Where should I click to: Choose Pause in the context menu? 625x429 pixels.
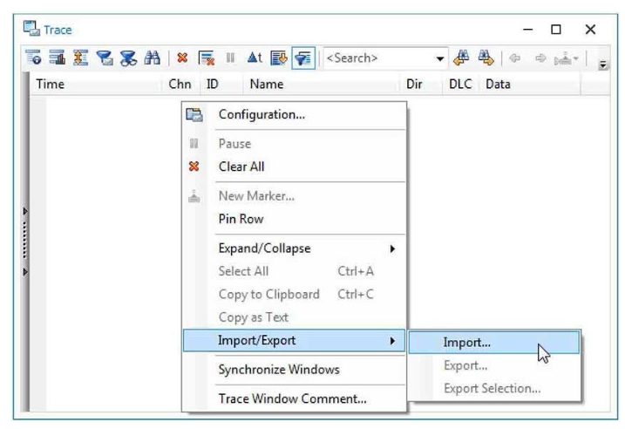point(294,144)
